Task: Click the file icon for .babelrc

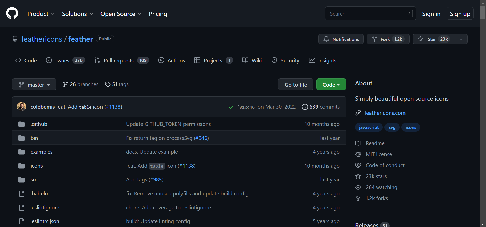Action: 22,194
